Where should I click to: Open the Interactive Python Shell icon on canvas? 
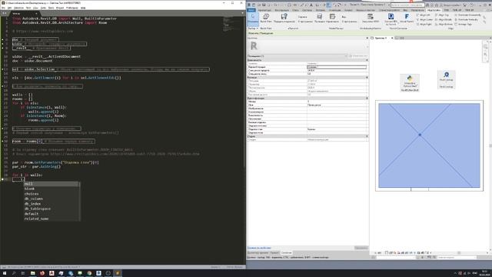click(x=410, y=83)
